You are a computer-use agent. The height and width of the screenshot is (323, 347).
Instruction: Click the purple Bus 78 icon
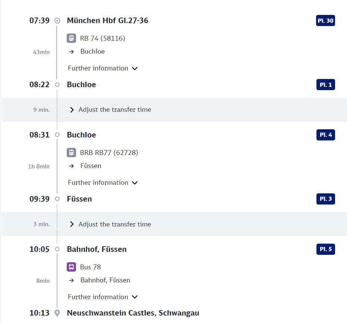coord(71,267)
